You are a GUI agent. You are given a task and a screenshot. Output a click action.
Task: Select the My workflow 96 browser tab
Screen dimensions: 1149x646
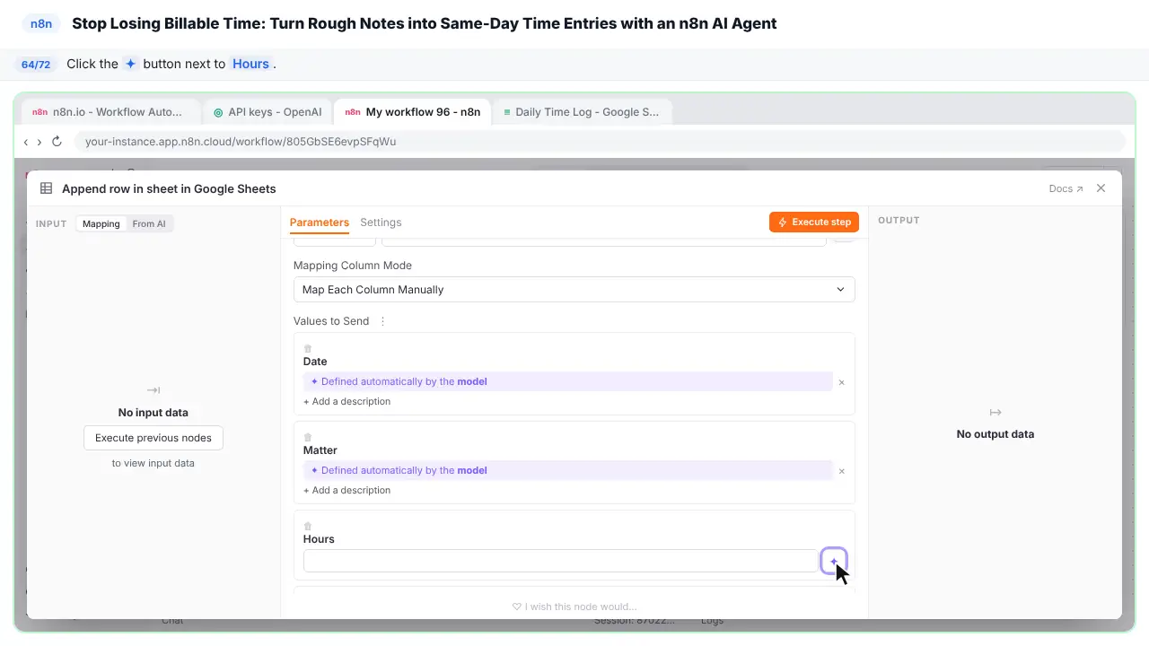pyautogui.click(x=412, y=112)
